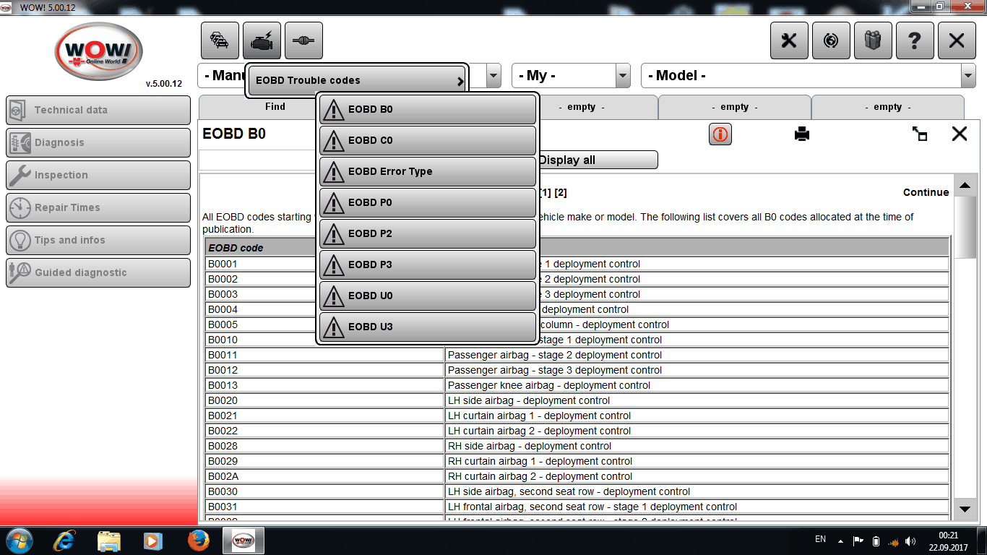Click the EN language indicator
Screen dimensions: 987x555
tap(820, 539)
